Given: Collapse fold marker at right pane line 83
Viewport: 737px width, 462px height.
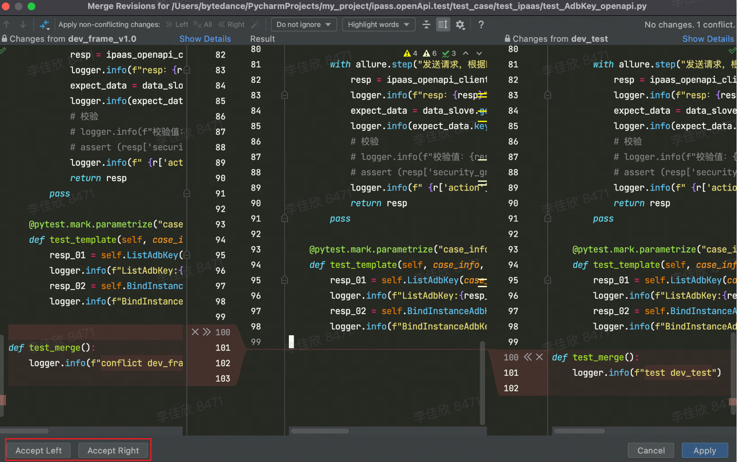Looking at the screenshot, I should 548,95.
